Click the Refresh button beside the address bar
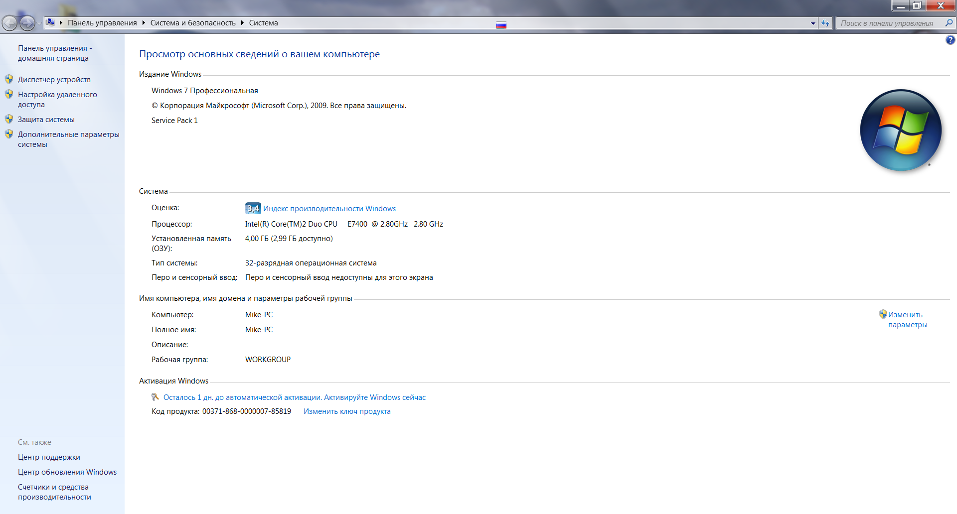Screen dimensions: 957x514 [825, 23]
